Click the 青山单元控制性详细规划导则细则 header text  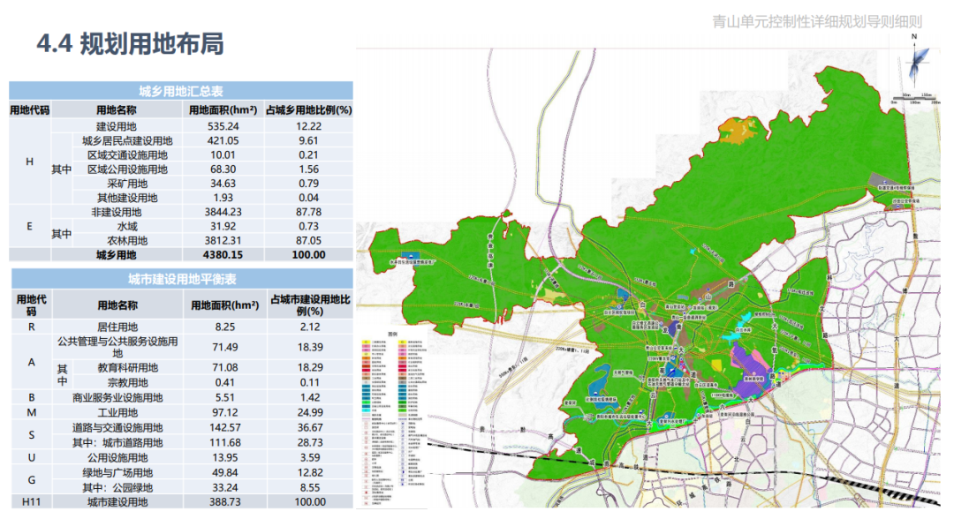(x=817, y=22)
